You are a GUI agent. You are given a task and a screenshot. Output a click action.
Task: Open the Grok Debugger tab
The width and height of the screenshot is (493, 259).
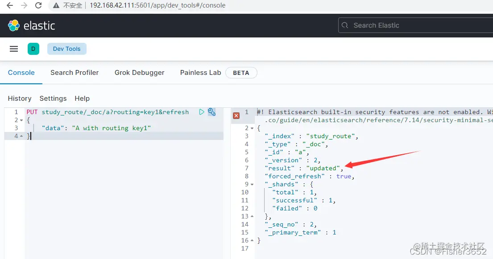[139, 73]
